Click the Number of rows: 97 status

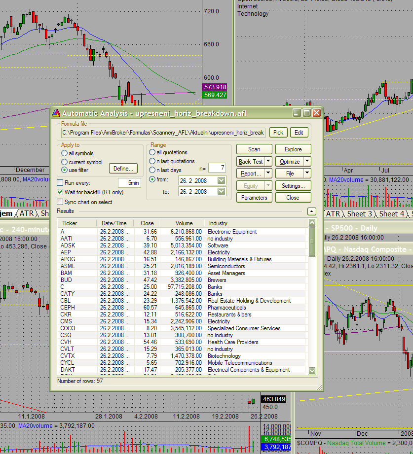coord(80,381)
